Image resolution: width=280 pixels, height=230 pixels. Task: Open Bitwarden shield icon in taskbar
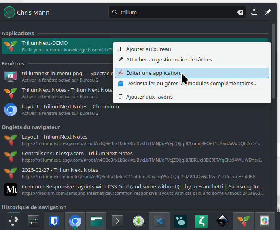54,221
